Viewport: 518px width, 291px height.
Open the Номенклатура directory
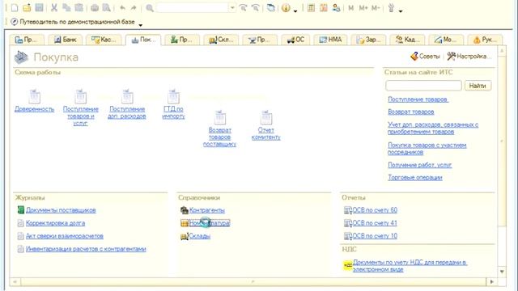click(x=210, y=223)
